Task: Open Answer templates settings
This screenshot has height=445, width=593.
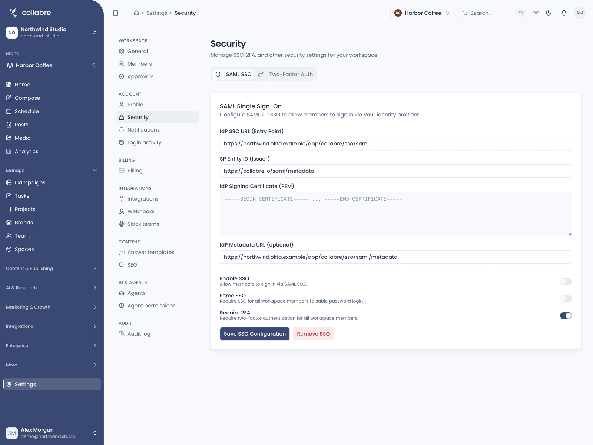Action: (x=157, y=252)
